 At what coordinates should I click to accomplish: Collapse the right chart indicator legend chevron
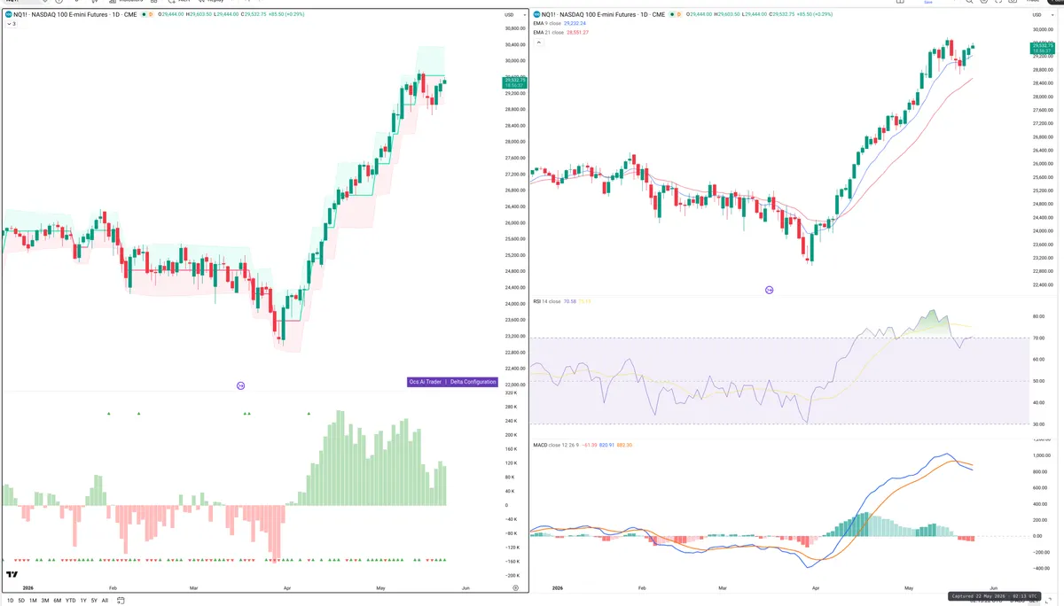coord(538,42)
